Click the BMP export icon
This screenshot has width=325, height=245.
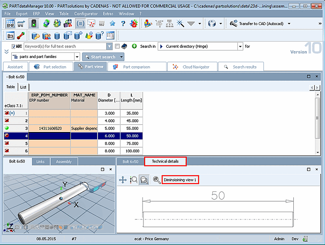(x=10, y=24)
